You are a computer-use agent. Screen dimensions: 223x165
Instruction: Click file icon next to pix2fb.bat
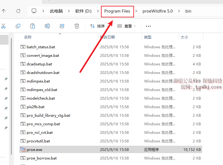point(23,107)
